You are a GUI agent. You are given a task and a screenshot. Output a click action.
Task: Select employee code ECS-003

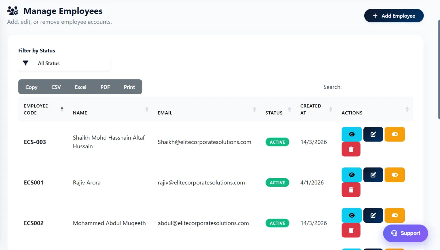[35, 142]
